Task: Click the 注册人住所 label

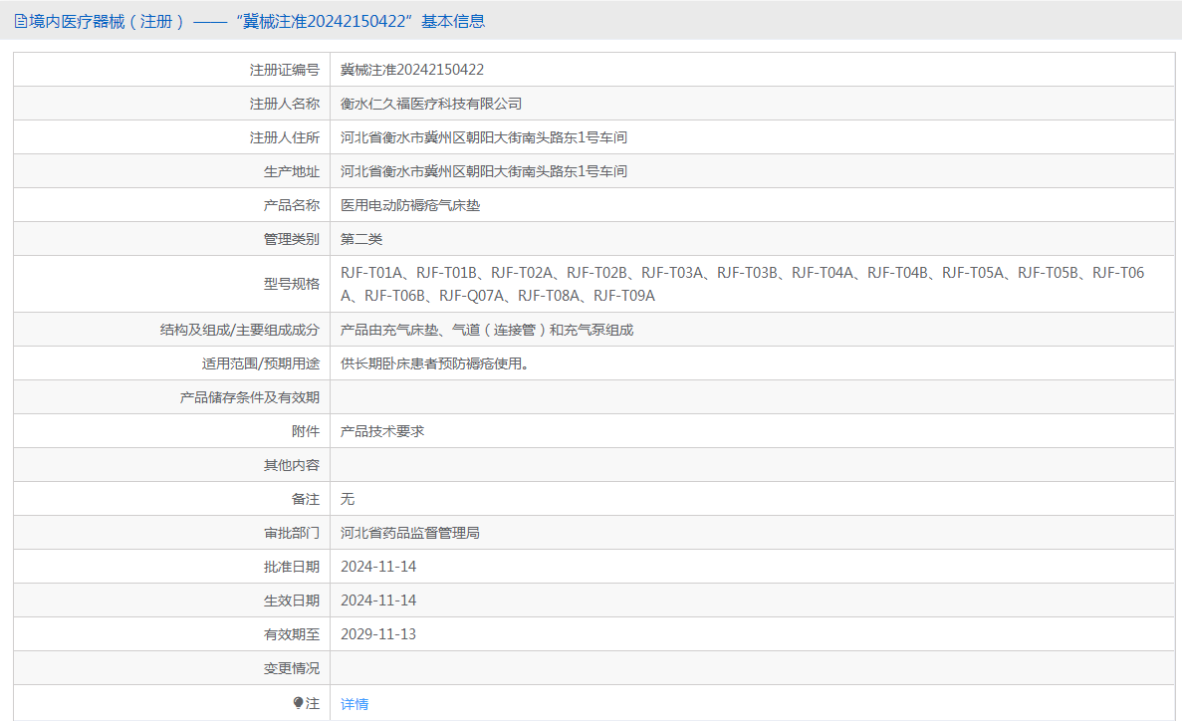Action: pos(285,137)
